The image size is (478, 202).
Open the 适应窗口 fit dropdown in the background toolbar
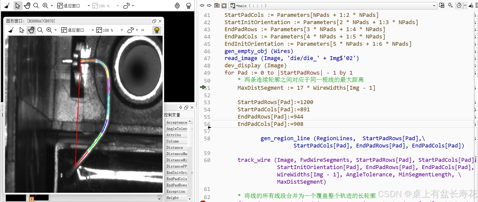pyautogui.click(x=89, y=6)
